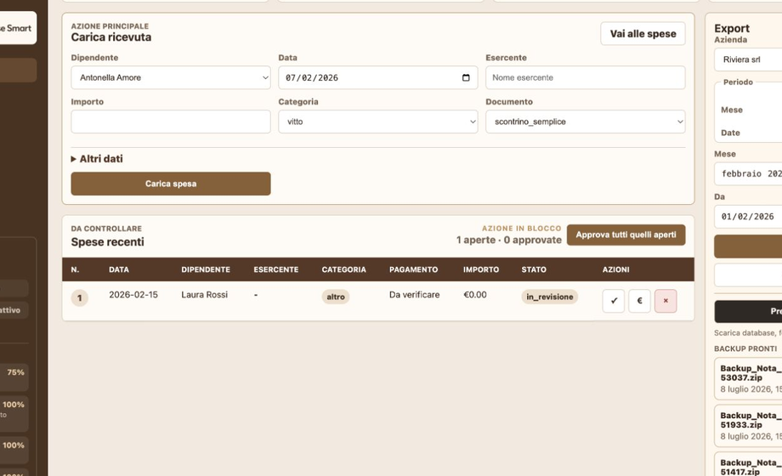Open the Dipendente dropdown Antonella Amore

pos(171,78)
